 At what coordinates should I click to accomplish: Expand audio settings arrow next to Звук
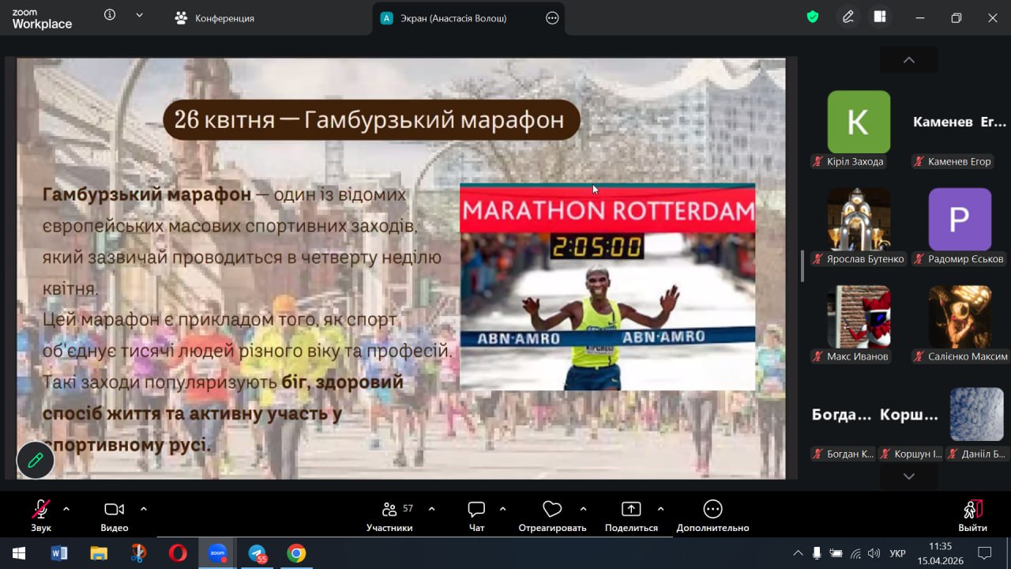66,508
